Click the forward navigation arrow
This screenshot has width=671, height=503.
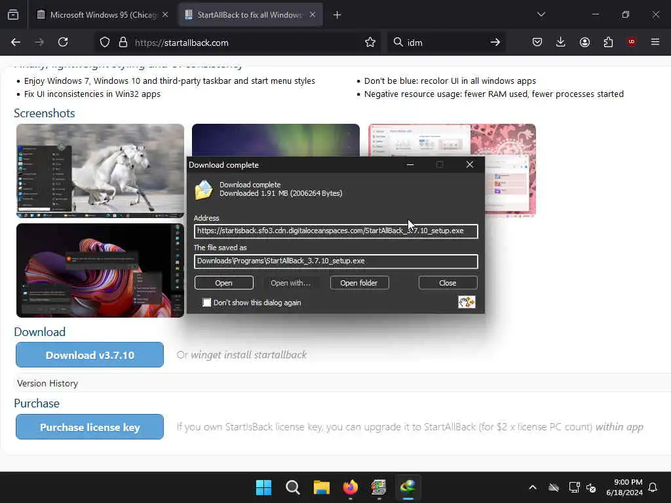[39, 42]
